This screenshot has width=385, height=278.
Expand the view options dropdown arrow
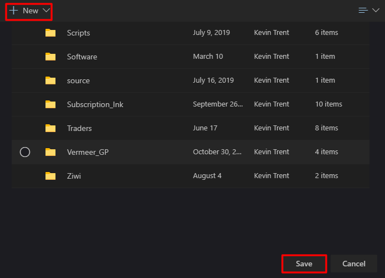(376, 11)
